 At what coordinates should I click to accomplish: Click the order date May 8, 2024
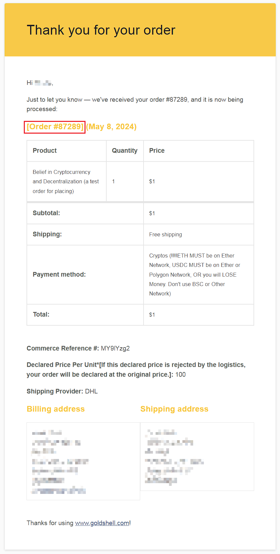(111, 127)
